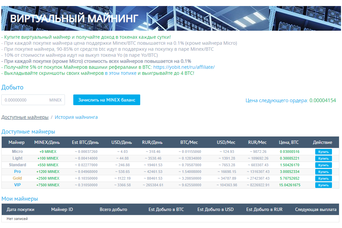The height and width of the screenshot is (228, 342).
Task: Select the "Доступные майнеры" tab
Action: tap(25, 117)
